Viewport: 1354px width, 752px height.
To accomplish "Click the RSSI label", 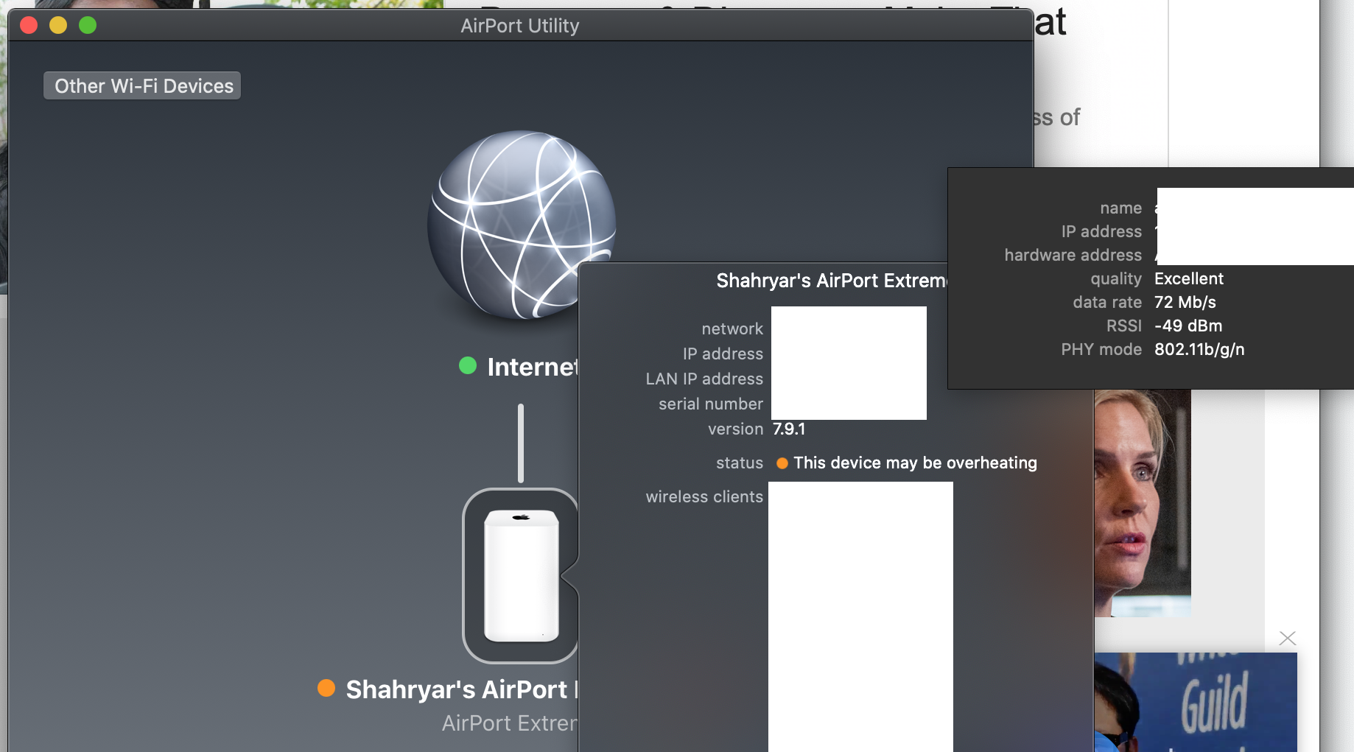I will click(x=1124, y=326).
